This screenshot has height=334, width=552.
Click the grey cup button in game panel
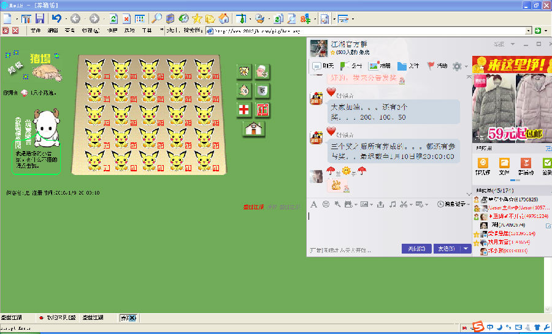263,91
